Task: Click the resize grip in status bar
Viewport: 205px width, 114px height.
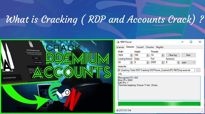Action: [x=202, y=111]
